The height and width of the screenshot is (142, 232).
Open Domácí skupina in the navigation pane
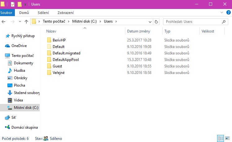(x=25, y=127)
